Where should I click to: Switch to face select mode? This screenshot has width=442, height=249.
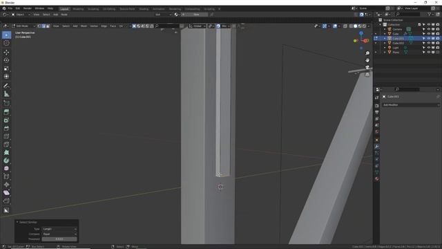tap(48, 26)
